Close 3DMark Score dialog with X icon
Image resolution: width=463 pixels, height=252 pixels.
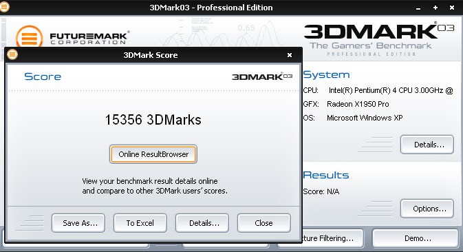coord(290,55)
